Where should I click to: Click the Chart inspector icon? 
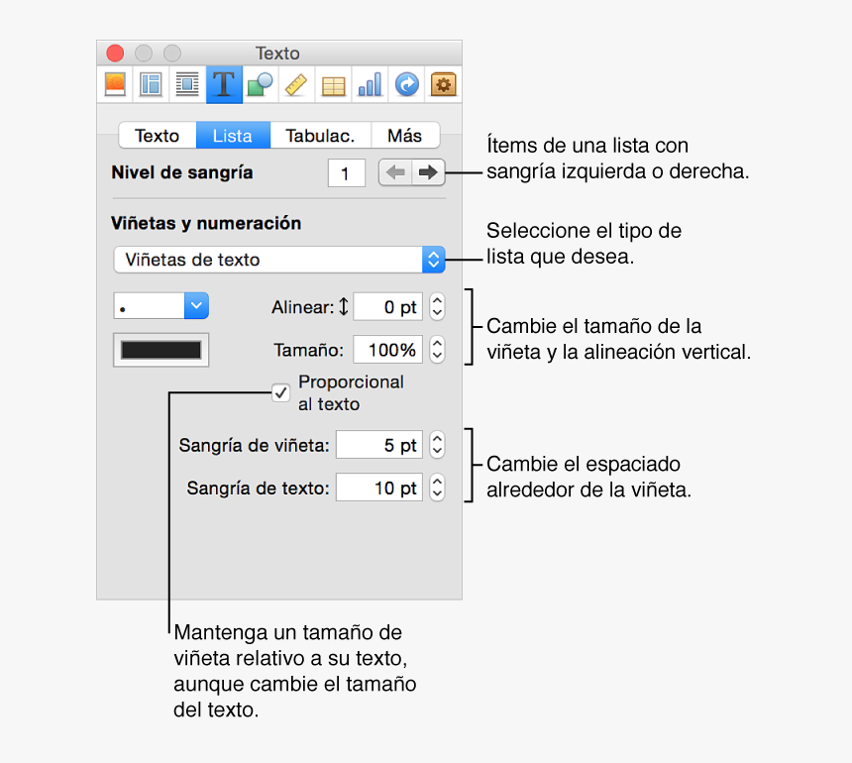point(369,84)
